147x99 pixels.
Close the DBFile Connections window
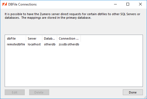point(140,4)
